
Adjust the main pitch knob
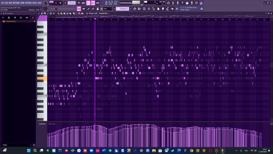(46, 9)
